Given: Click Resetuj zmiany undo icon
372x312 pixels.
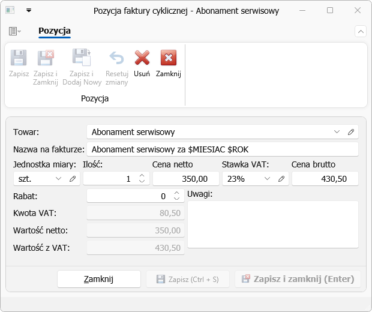Looking at the screenshot, I should (117, 58).
